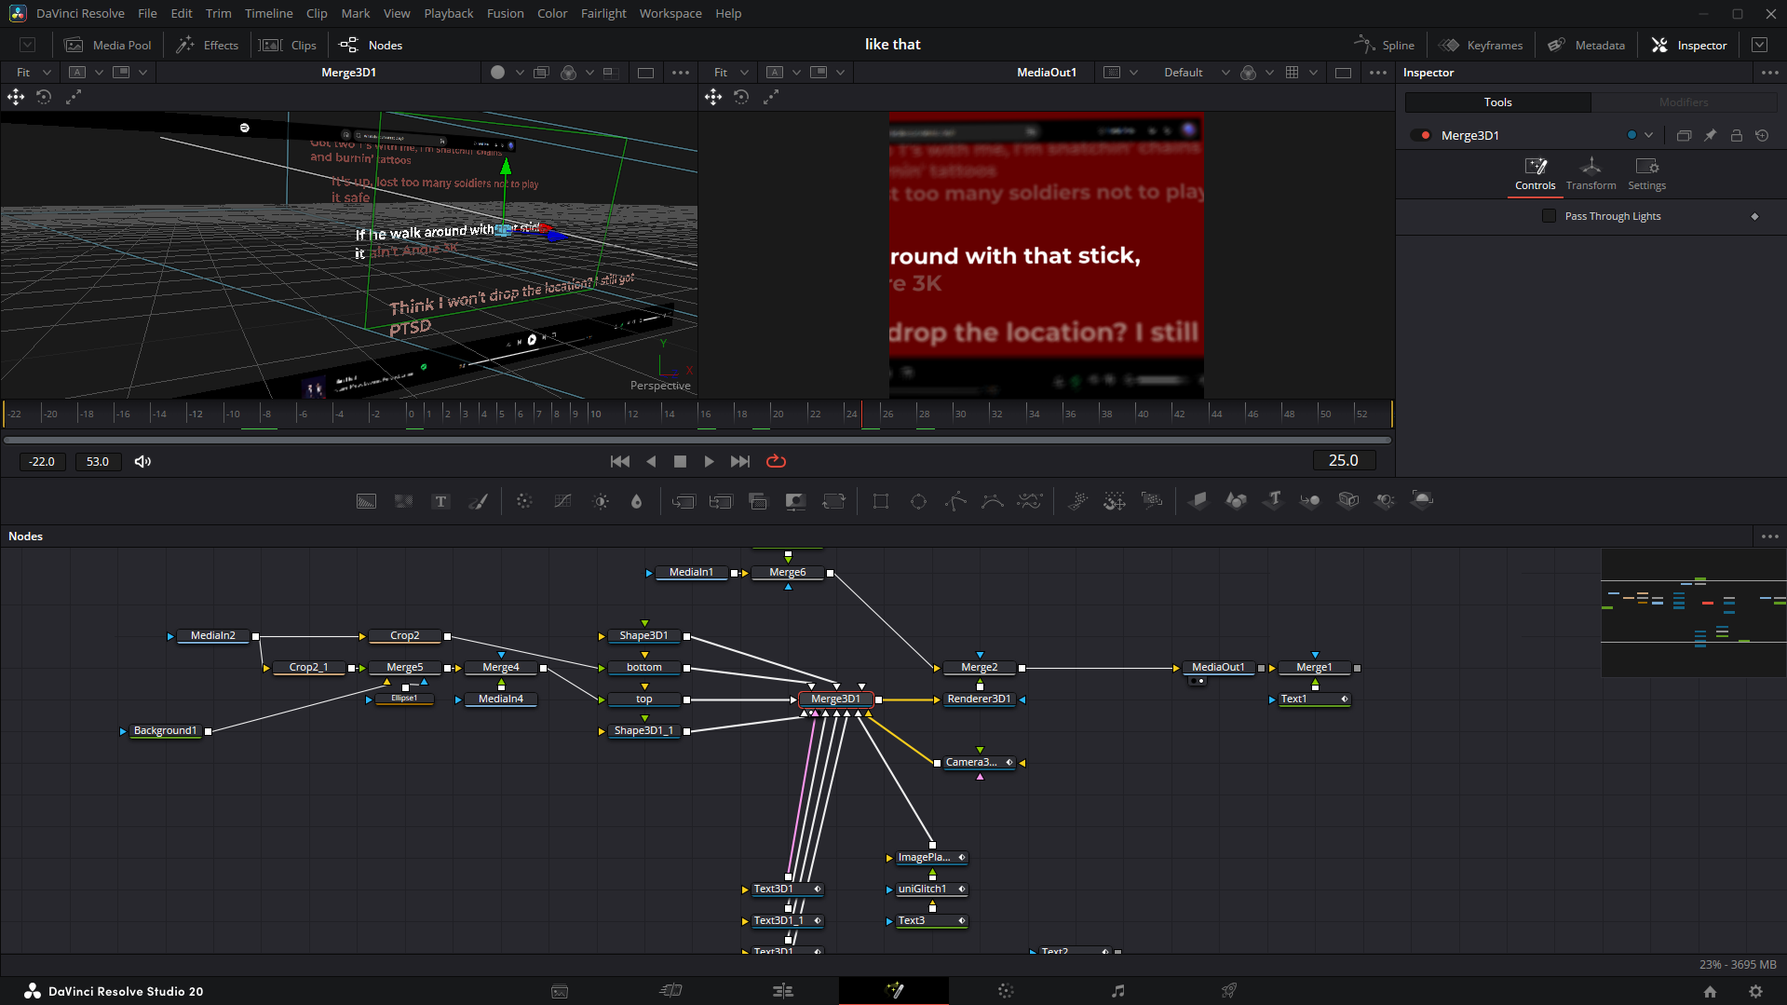Screen dimensions: 1787x1005
Task: Pin the Merge3D1 tool in Inspector
Action: coord(1710,135)
